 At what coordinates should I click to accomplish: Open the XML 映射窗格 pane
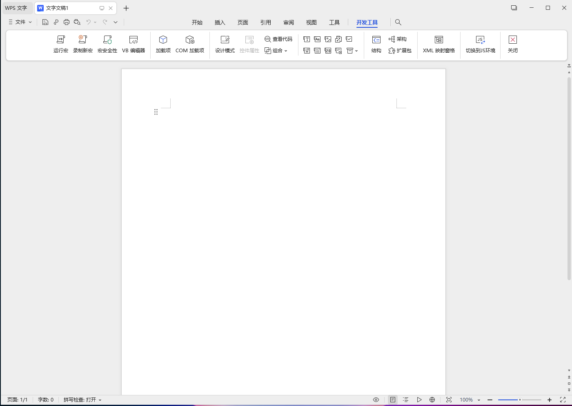[x=439, y=44]
